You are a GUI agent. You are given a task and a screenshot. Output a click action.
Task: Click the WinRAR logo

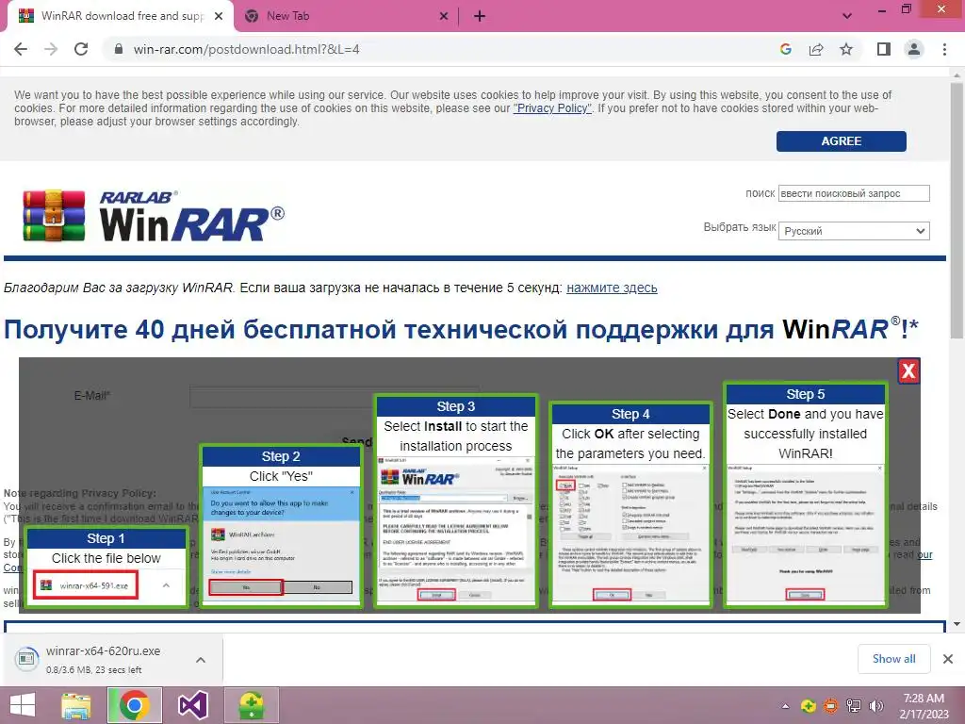pyautogui.click(x=154, y=216)
